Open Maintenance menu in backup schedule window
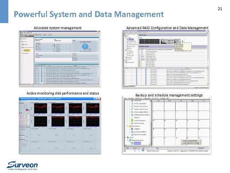 tap(139, 98)
